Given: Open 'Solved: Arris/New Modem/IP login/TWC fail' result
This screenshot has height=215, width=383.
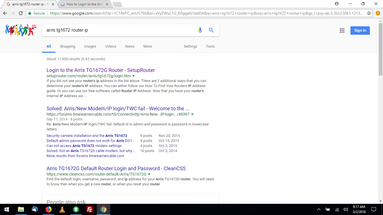Looking at the screenshot, I should (x=118, y=109).
